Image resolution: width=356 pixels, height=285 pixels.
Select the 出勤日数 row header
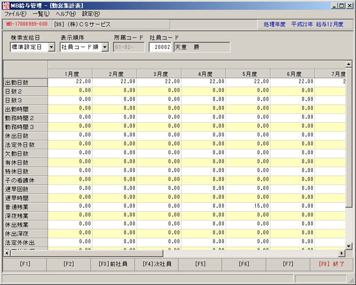(x=26, y=83)
